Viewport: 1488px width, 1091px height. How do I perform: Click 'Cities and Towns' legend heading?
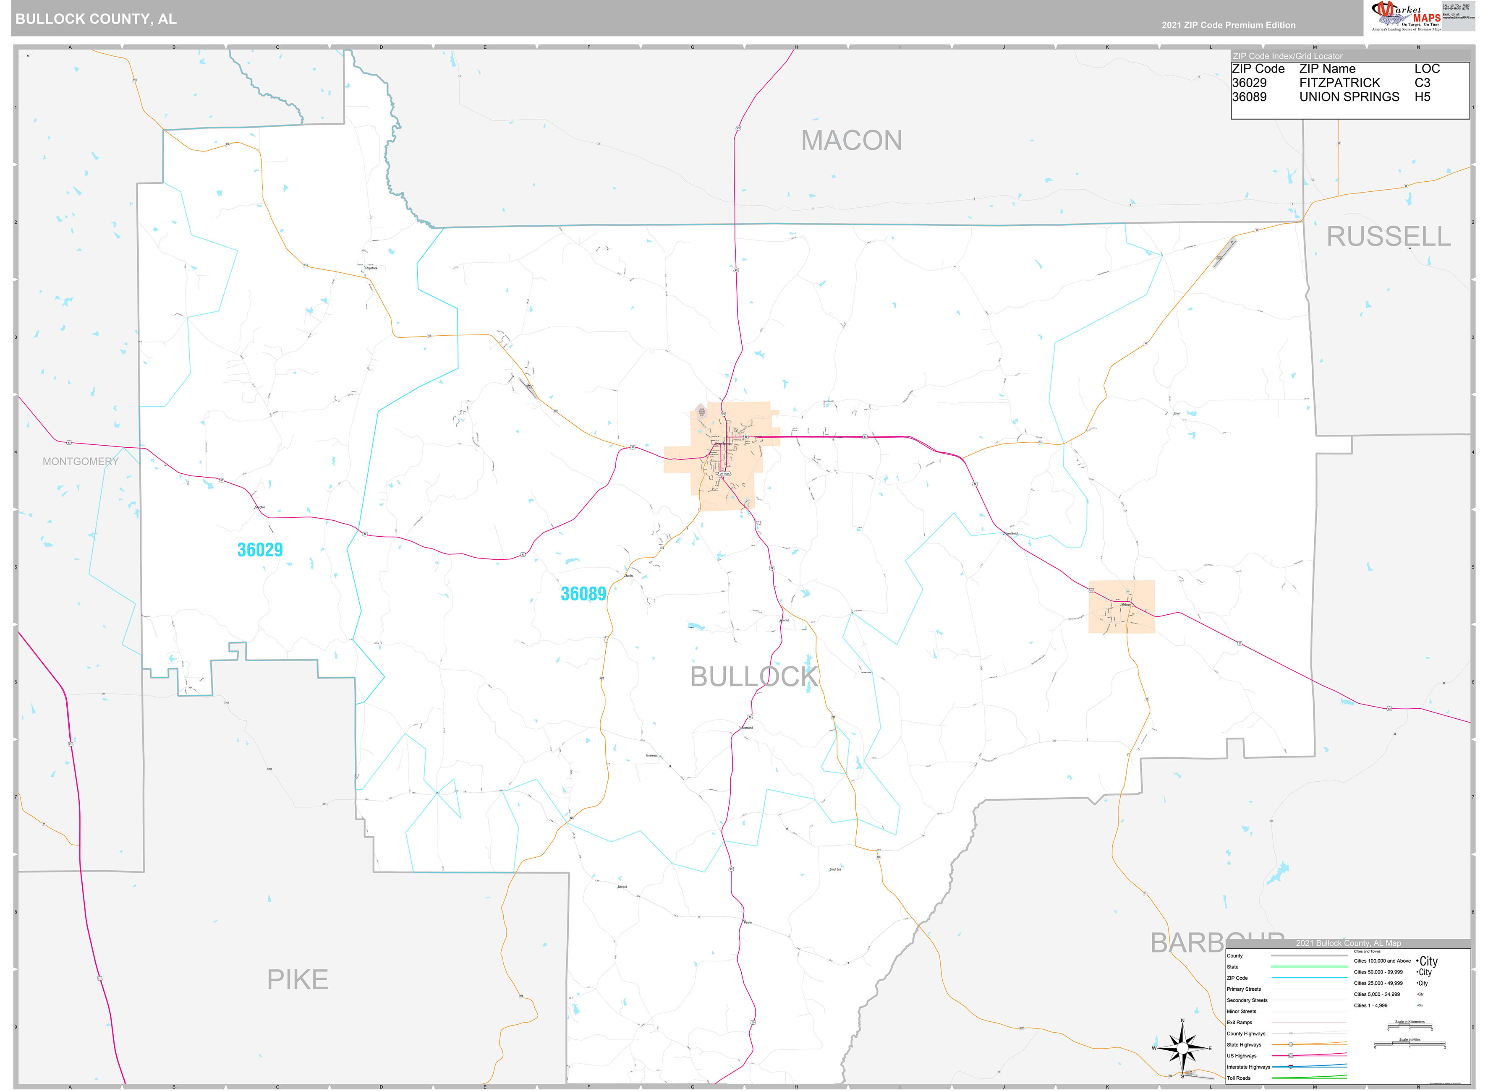click(x=1366, y=952)
